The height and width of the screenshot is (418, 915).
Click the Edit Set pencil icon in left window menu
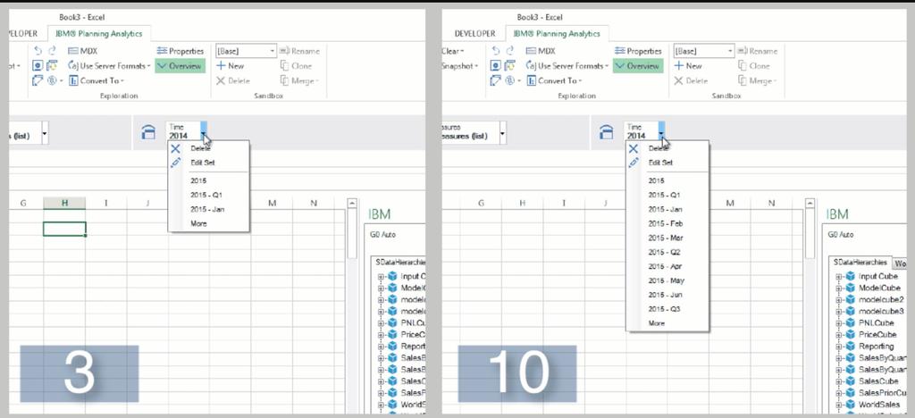[x=175, y=163]
